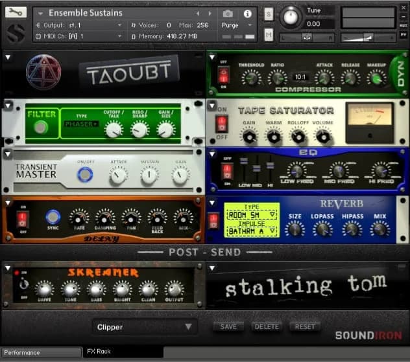Select the FX Rack tab
This screenshot has width=410, height=362.
(122, 352)
